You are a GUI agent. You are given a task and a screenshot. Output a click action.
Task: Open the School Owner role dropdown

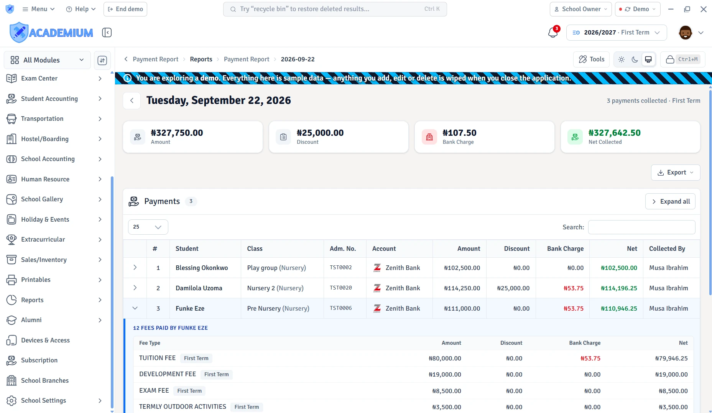[580, 9]
